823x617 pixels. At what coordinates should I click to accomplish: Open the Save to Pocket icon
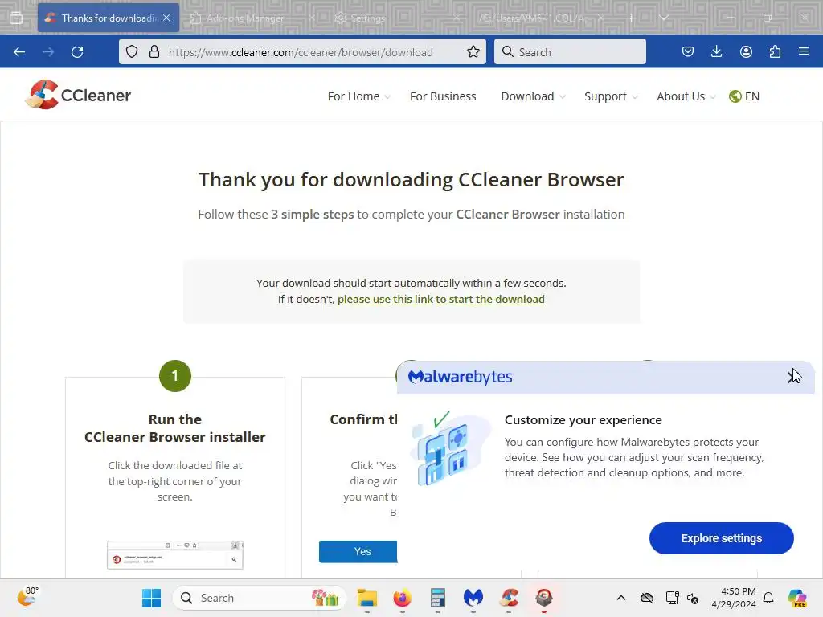(x=688, y=51)
